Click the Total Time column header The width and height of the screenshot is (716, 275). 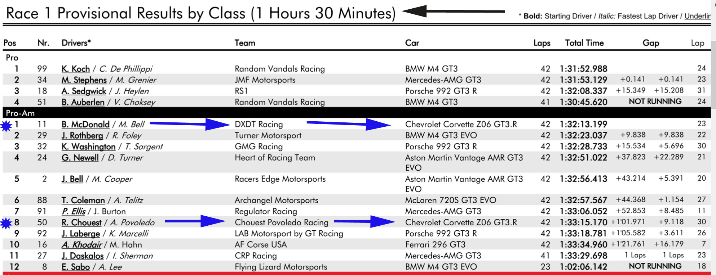(584, 43)
